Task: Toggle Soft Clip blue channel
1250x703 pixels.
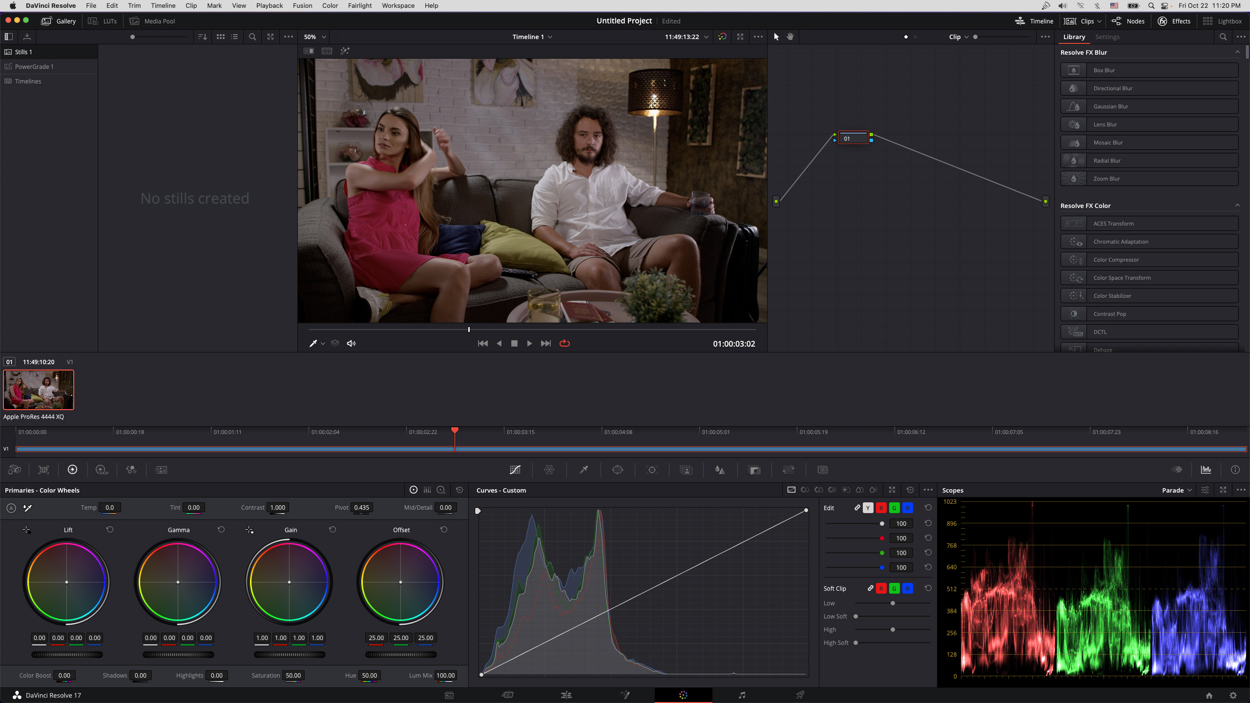Action: click(907, 589)
